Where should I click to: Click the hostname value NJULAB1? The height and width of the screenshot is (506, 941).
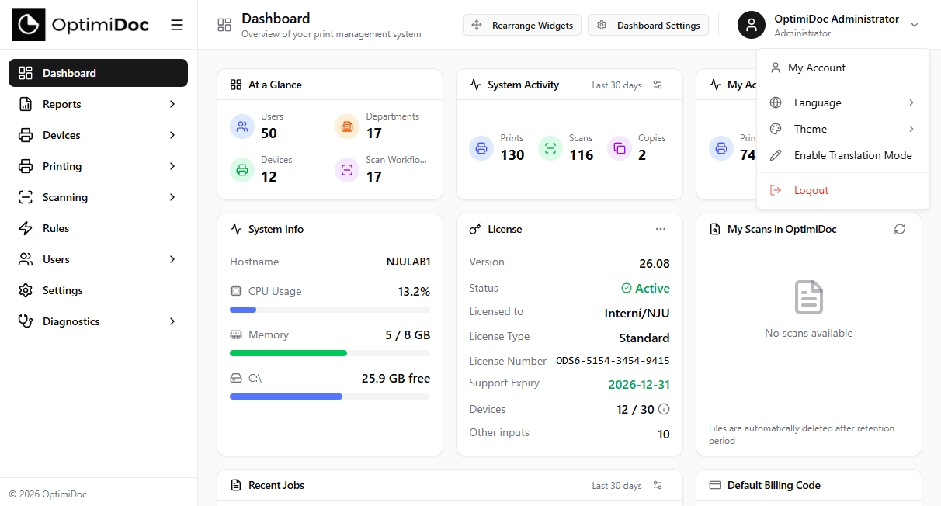coord(408,262)
